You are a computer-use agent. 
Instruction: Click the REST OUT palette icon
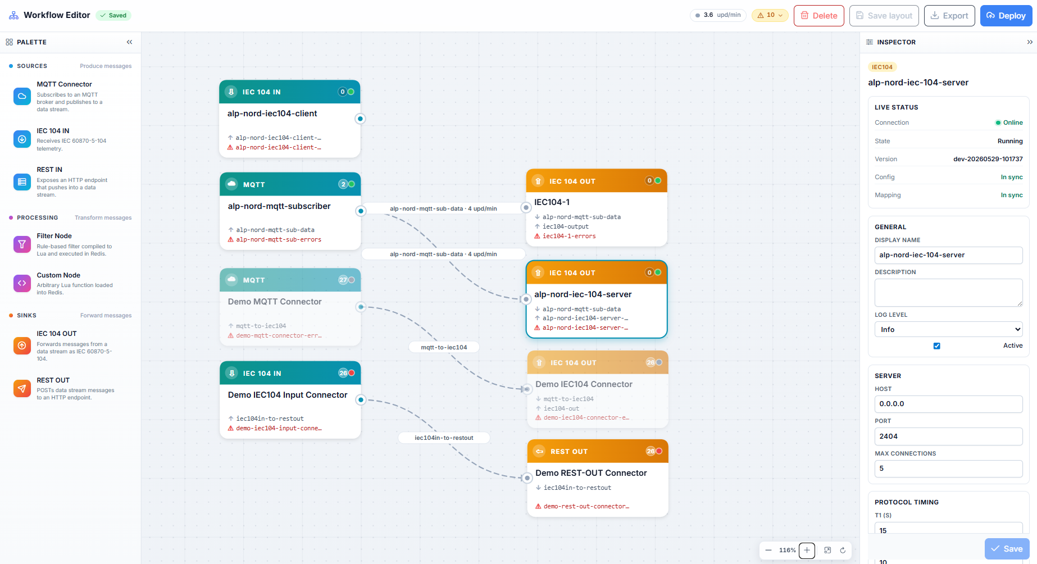click(x=22, y=388)
